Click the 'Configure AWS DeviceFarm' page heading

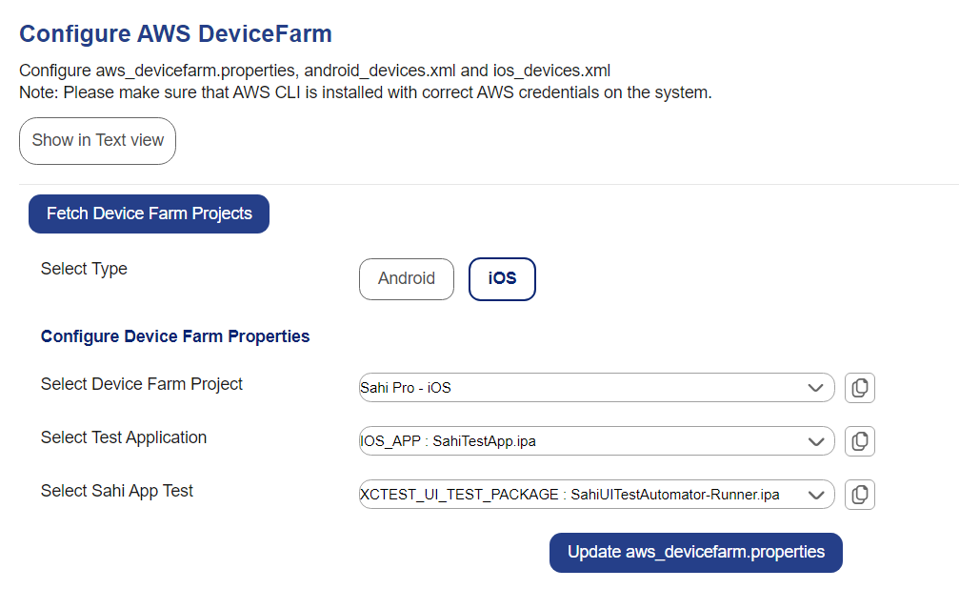coord(175,34)
